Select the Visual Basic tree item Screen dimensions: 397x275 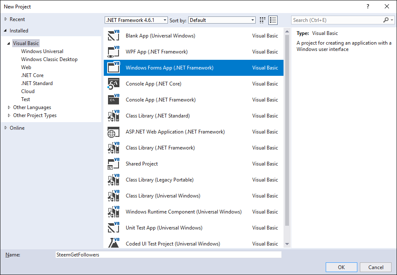pos(26,43)
